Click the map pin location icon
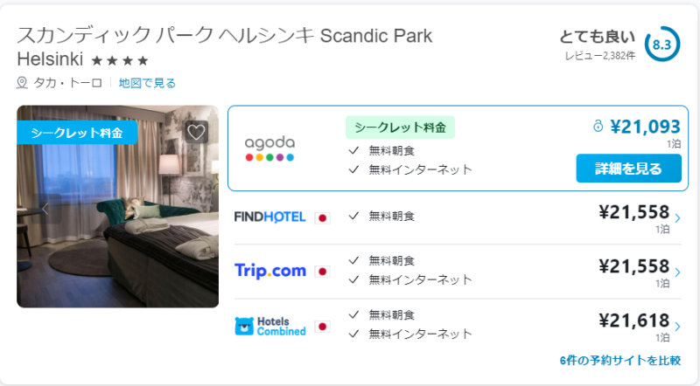The height and width of the screenshot is (386, 700). [22, 83]
